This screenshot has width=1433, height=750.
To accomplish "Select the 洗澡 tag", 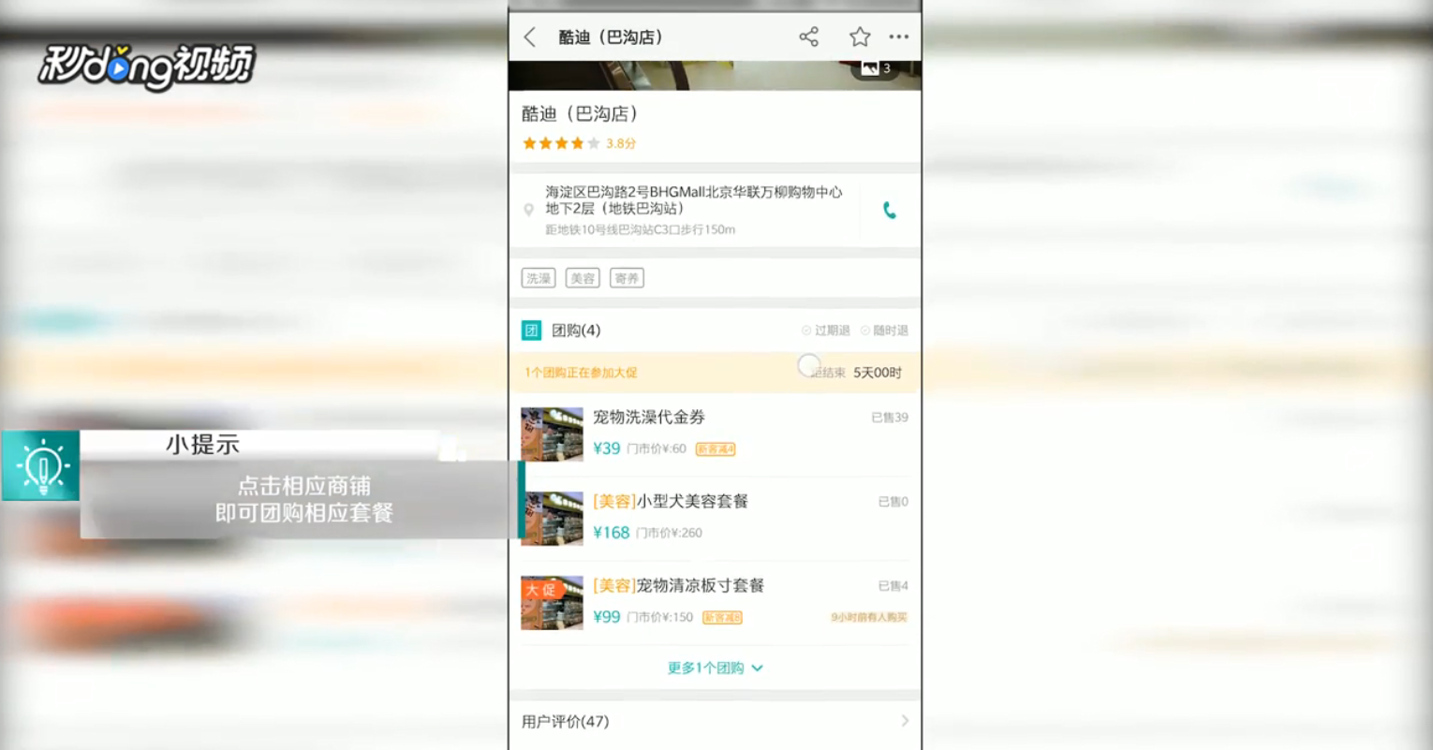I will (539, 278).
